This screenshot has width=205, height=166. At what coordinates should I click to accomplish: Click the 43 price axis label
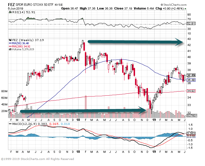189,39
